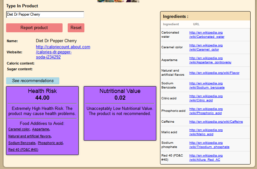Screen dimensions: 257x169
Task: Click the Ingredients panel heading
Action: 176,17
